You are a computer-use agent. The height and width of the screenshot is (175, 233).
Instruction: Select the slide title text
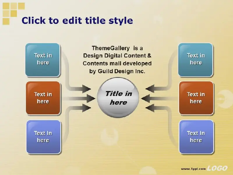pyautogui.click(x=77, y=20)
